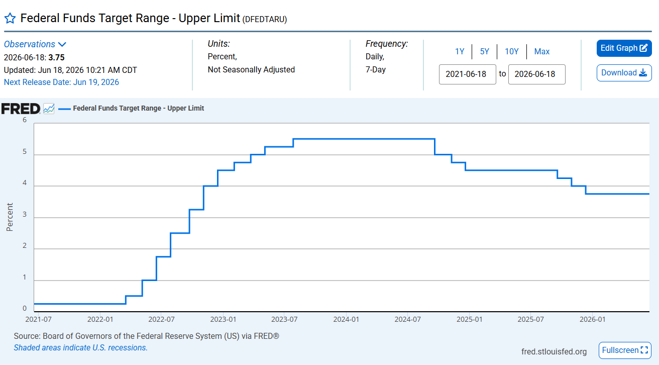Click the y-axis tick label 5

24,152
